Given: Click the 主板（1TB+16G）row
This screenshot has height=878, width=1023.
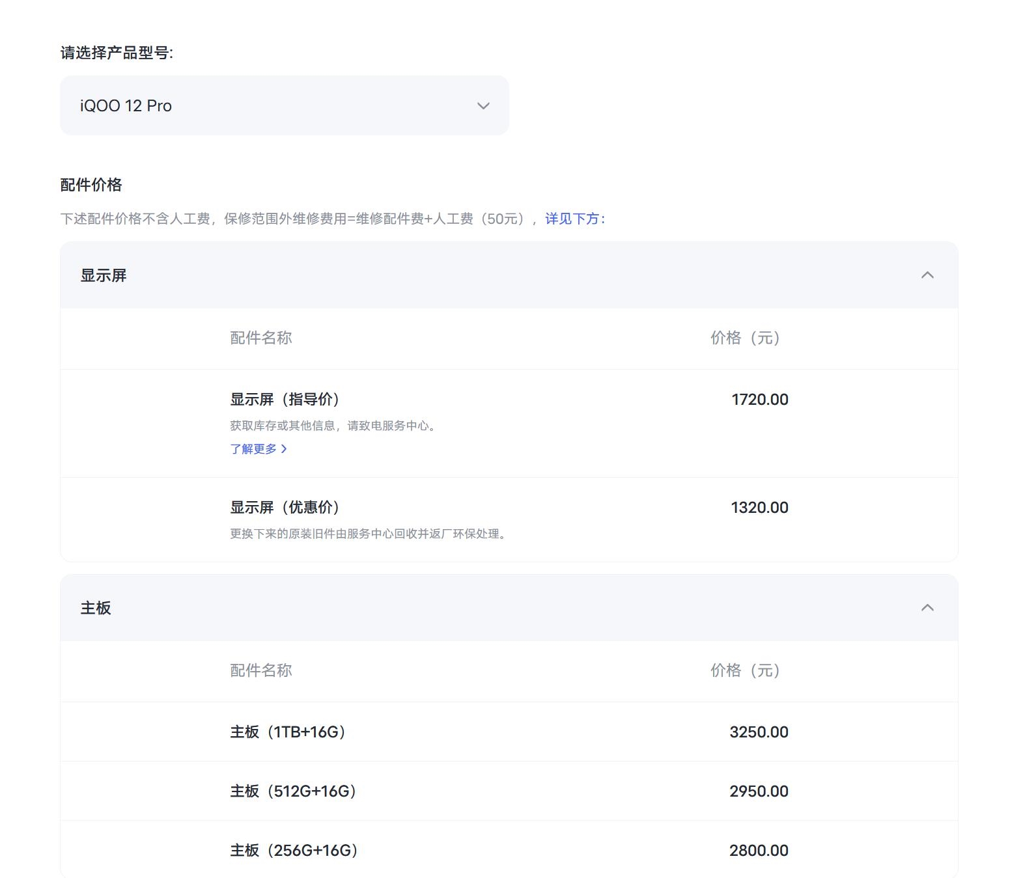Looking at the screenshot, I should (287, 732).
